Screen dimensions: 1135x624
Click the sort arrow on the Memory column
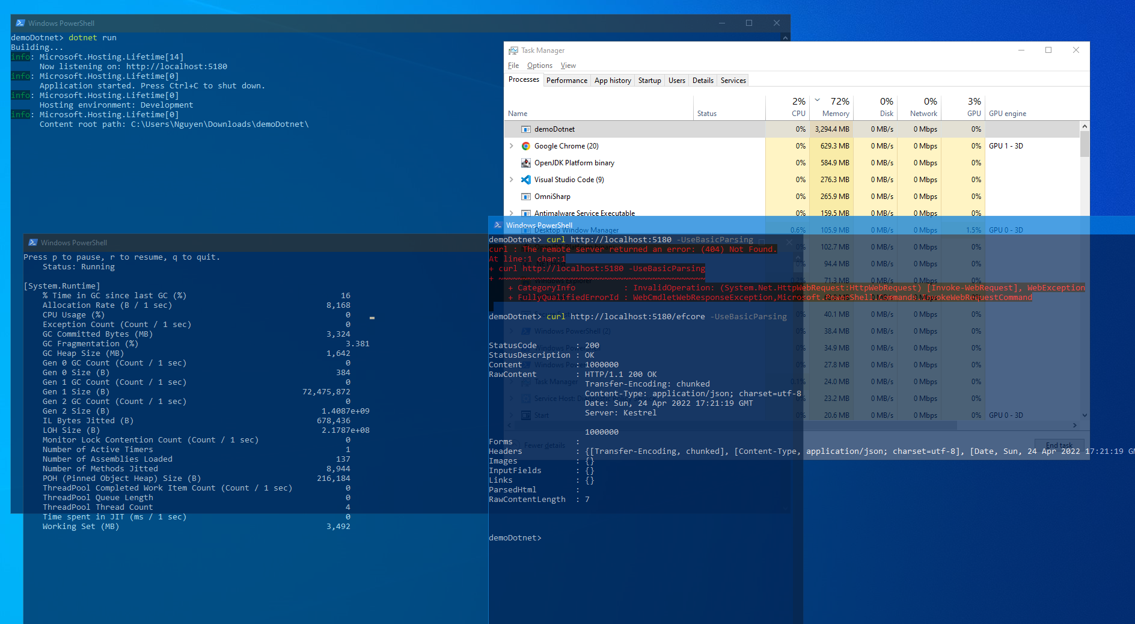point(818,101)
